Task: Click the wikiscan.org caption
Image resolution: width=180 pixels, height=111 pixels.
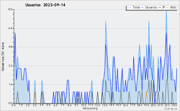Action: coord(90,108)
